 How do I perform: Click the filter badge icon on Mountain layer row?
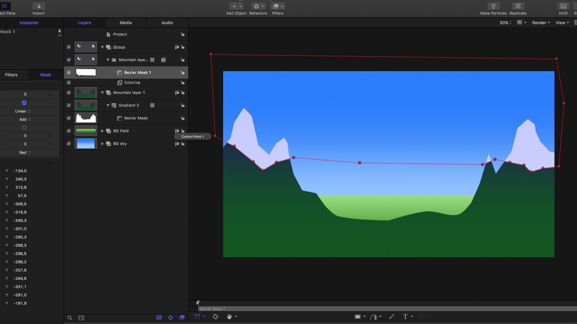point(163,60)
